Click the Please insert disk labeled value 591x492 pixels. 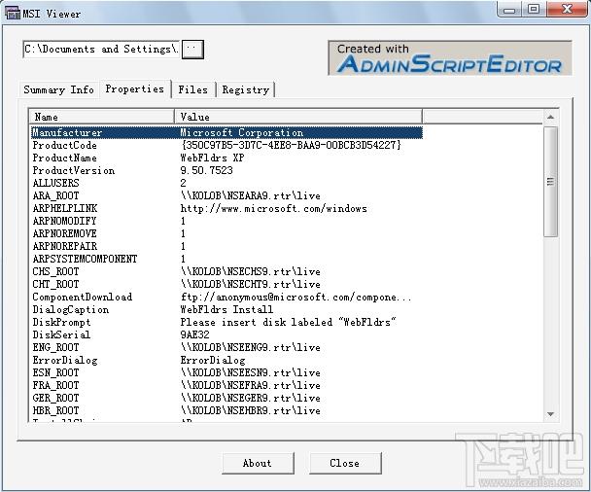289,323
